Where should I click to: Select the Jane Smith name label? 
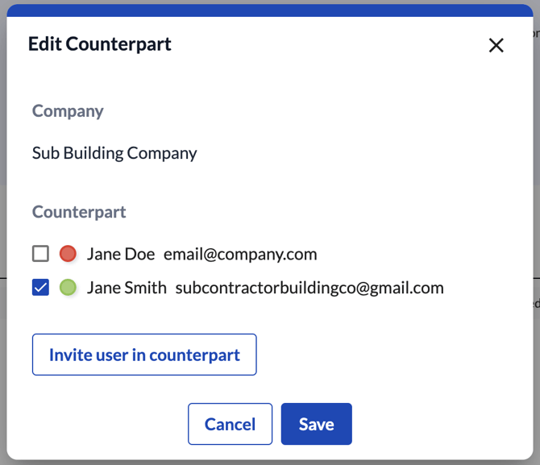pos(127,287)
